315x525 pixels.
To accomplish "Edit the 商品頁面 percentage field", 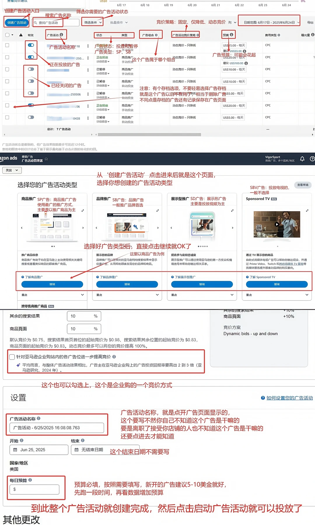I will (x=84, y=329).
